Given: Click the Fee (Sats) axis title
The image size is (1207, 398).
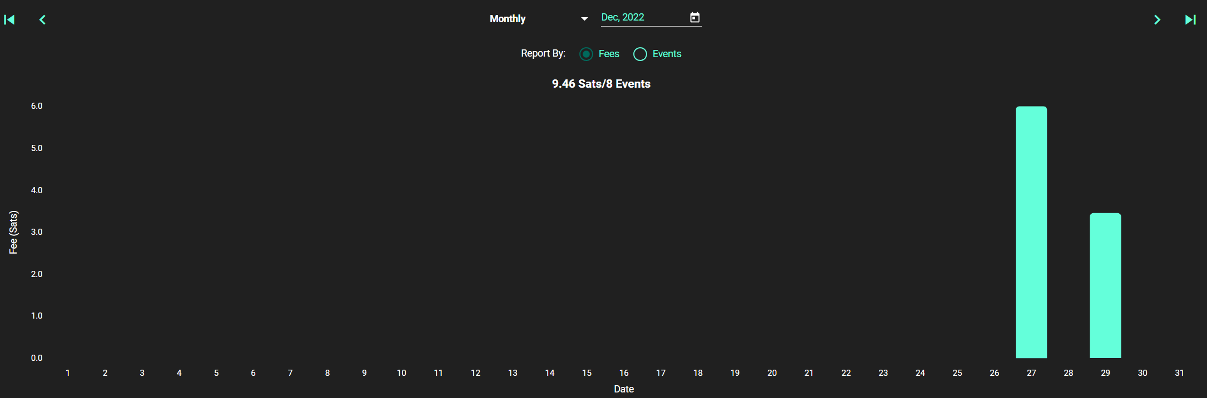Looking at the screenshot, I should (13, 232).
